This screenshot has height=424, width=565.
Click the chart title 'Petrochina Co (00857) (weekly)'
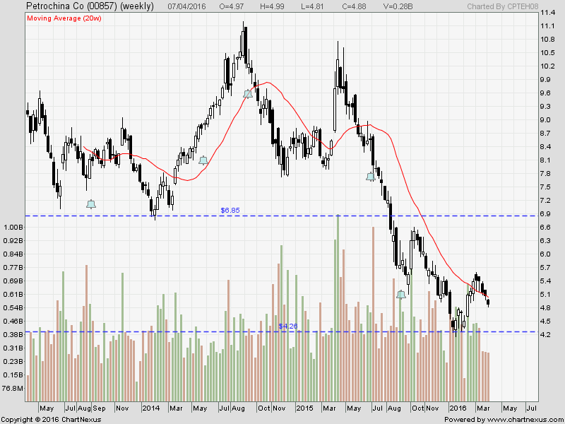click(90, 6)
